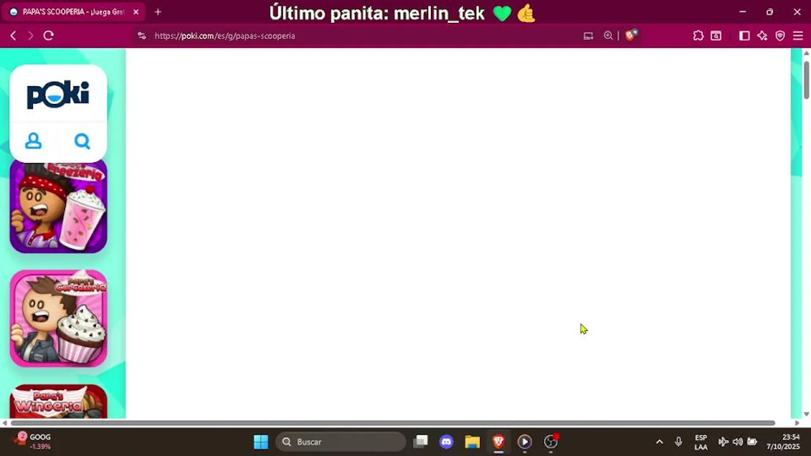Switch to the Brave browser taskbar icon
Image resolution: width=811 pixels, height=456 pixels.
pyautogui.click(x=499, y=442)
